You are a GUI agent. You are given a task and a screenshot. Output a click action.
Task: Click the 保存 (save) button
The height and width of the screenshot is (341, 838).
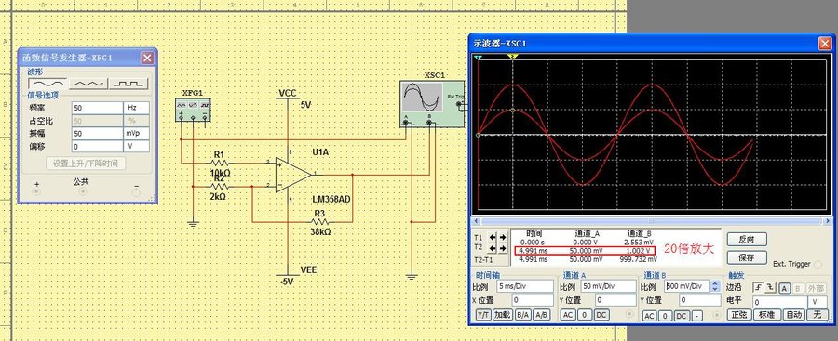747,257
